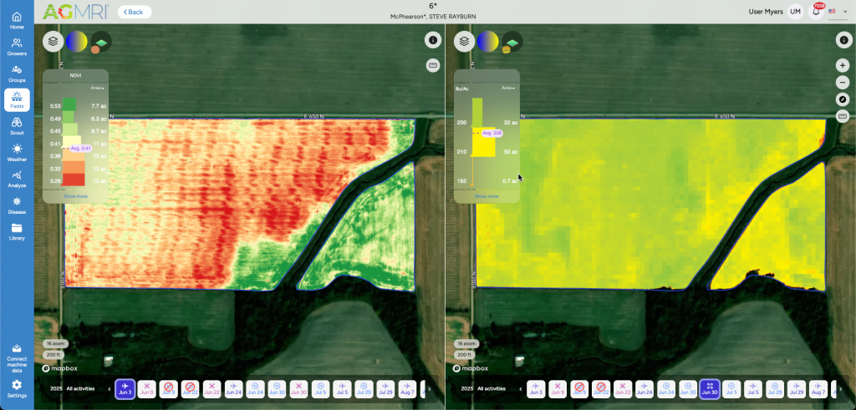856x410 pixels.
Task: Show info for the left map
Action: pyautogui.click(x=432, y=40)
